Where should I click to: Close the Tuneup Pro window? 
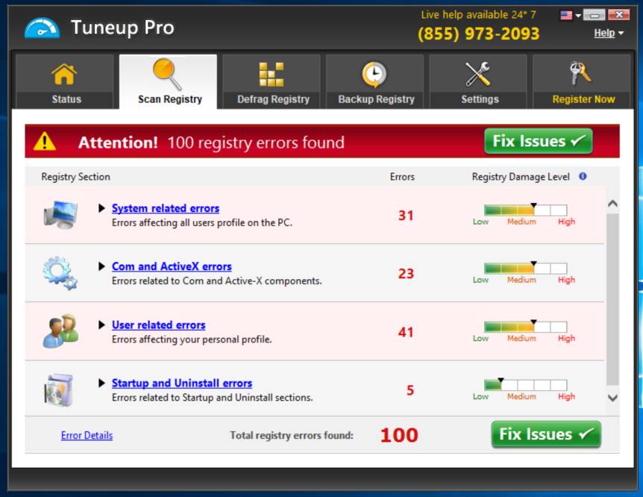(619, 15)
